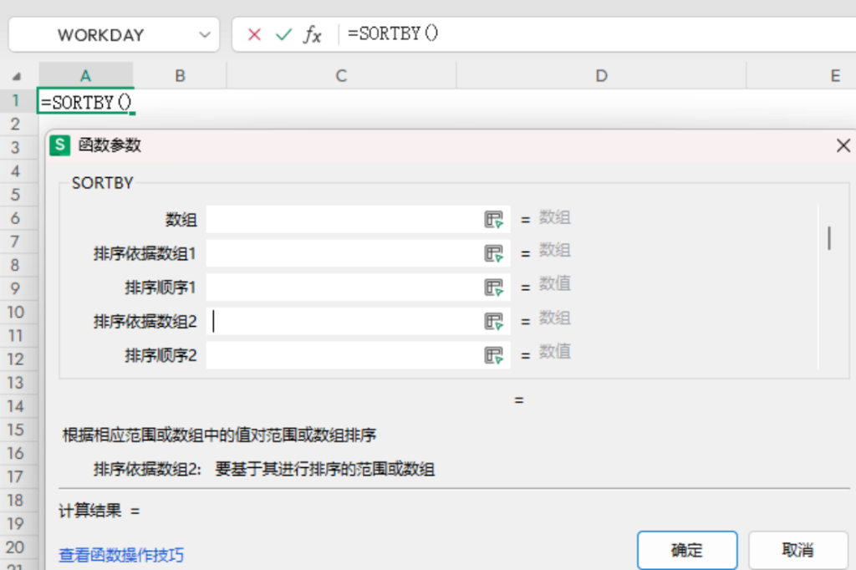Screen dimensions: 856x570
Task: Click the 取消 button
Action: (798, 550)
